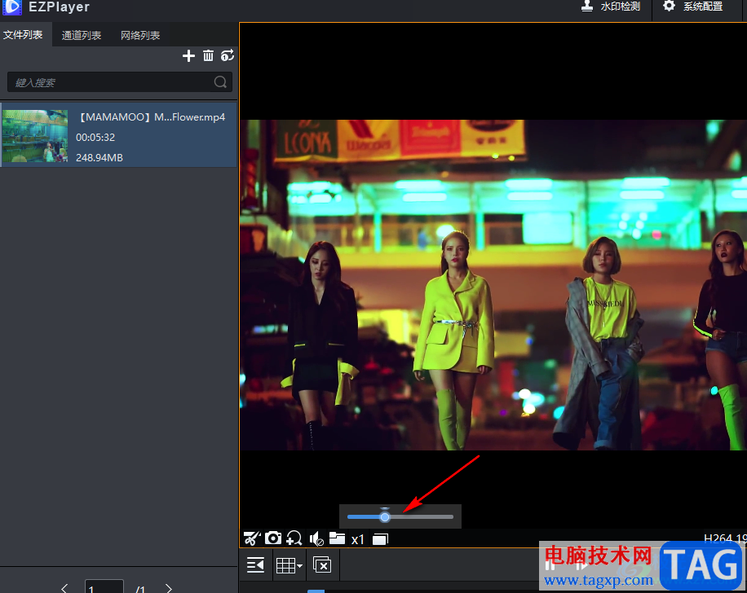The width and height of the screenshot is (747, 593).
Task: Select the MAMAMOO Flower.mp4 thumbnail
Action: point(35,136)
